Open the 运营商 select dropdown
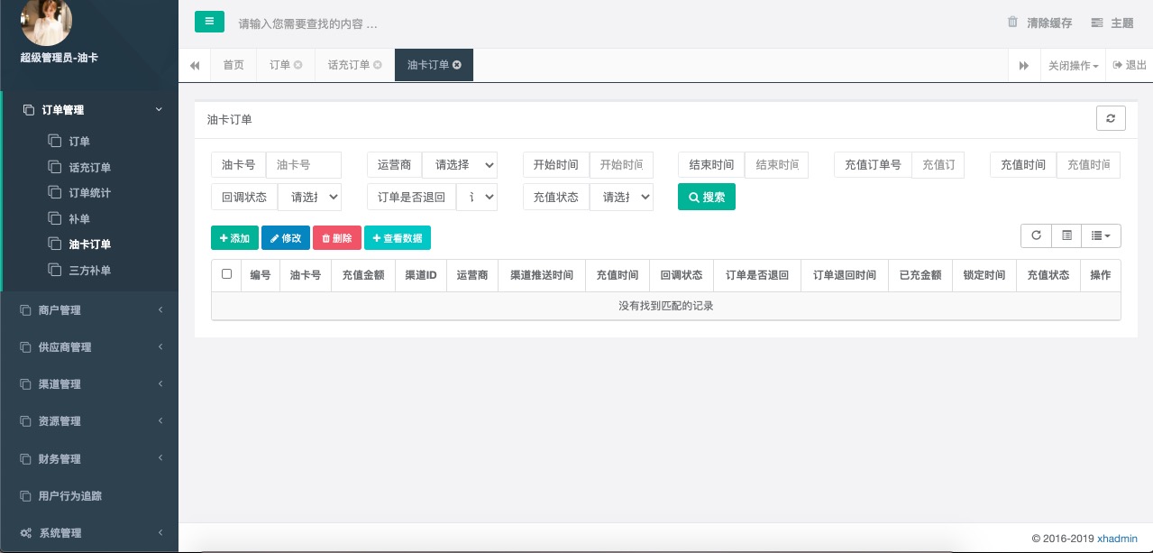This screenshot has height=553, width=1153. pos(460,165)
